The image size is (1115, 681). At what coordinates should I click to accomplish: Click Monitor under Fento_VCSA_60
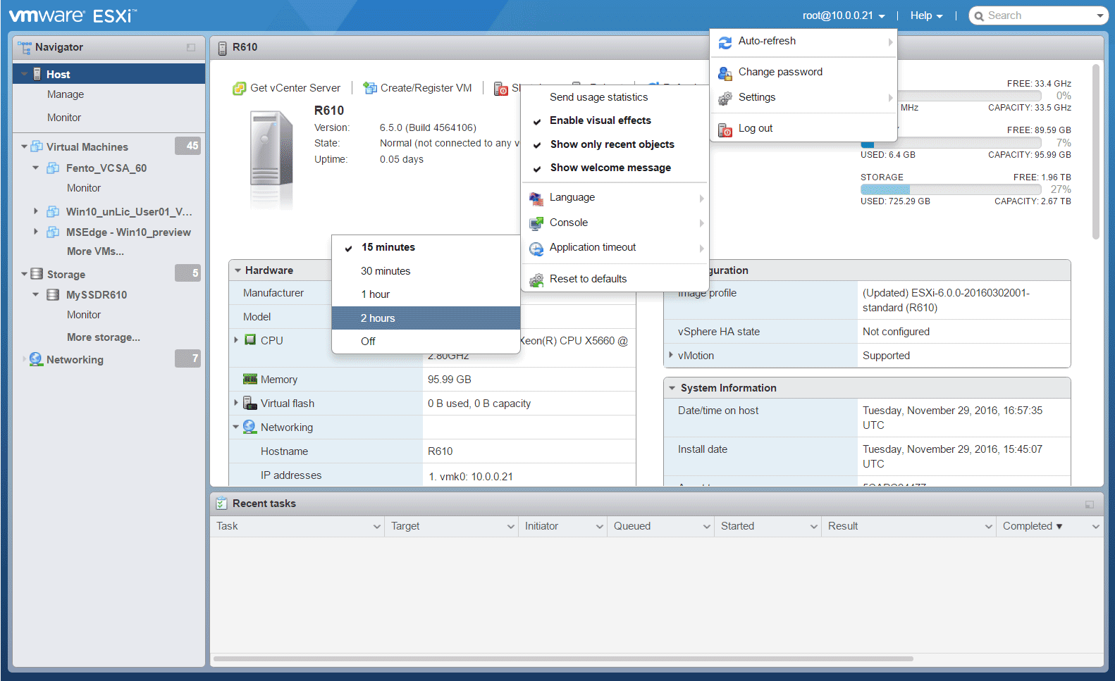[x=84, y=188]
